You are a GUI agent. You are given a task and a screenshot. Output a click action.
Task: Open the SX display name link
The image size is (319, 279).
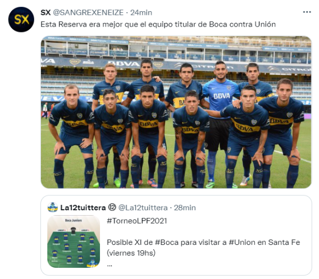pos(46,12)
